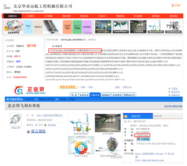Go to 联系我们 in the red navigation bar
Image resolution: width=187 pixels, height=166 pixels.
coord(174,16)
